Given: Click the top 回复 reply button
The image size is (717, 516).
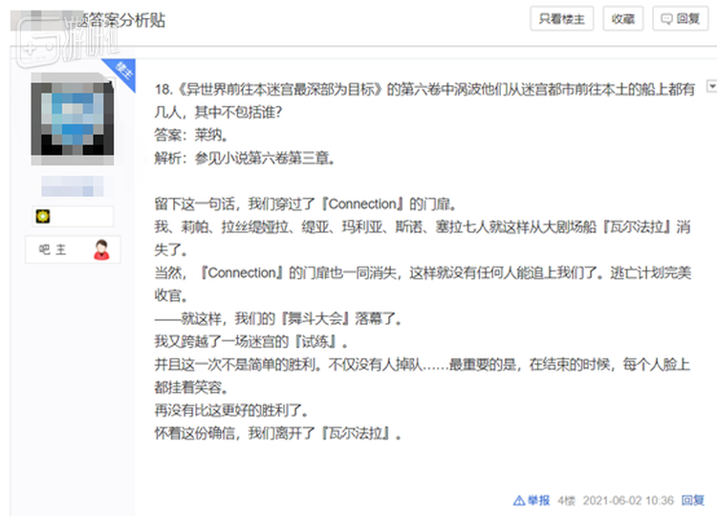Looking at the screenshot, I should coord(680,18).
